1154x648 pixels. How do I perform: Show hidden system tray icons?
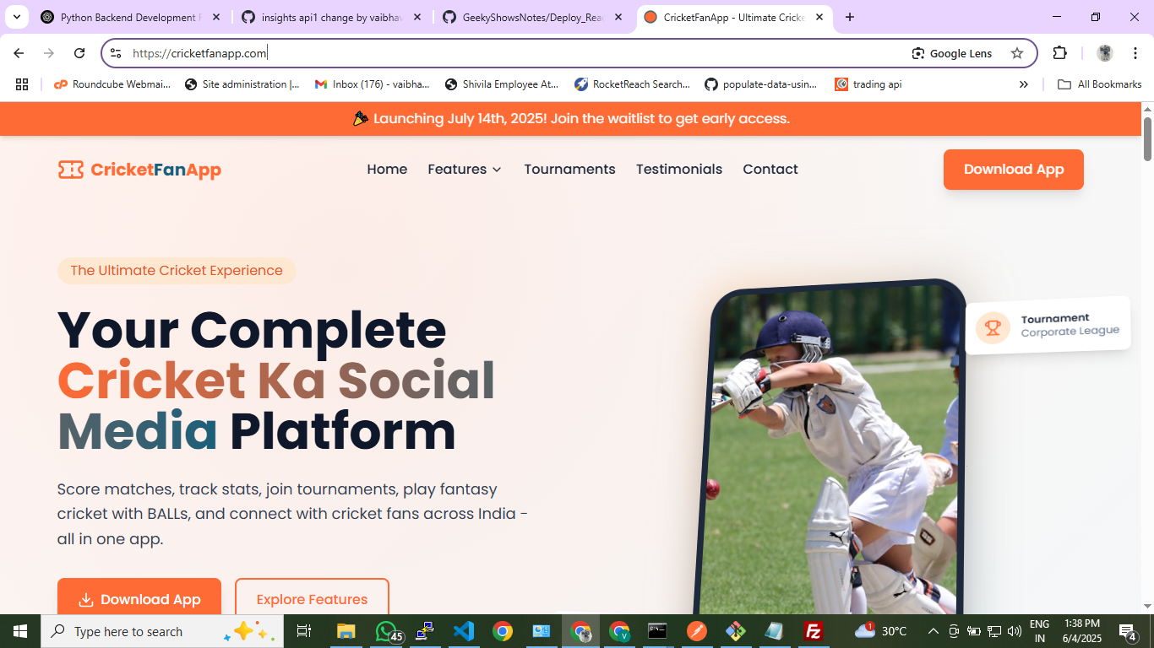933,631
